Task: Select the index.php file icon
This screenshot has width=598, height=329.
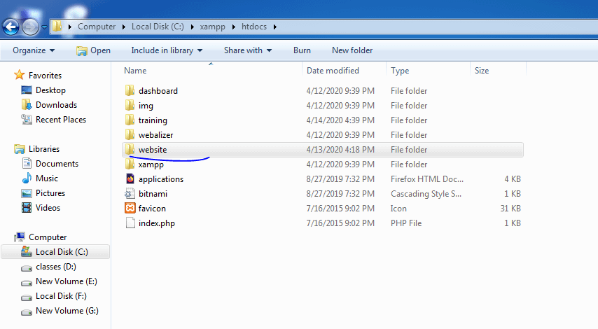Action: point(130,223)
